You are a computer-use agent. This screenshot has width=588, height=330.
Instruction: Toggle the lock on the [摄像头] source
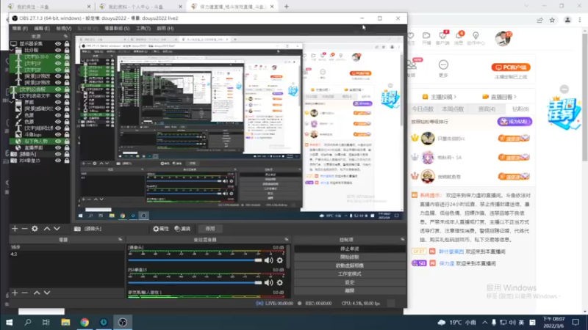coord(67,154)
